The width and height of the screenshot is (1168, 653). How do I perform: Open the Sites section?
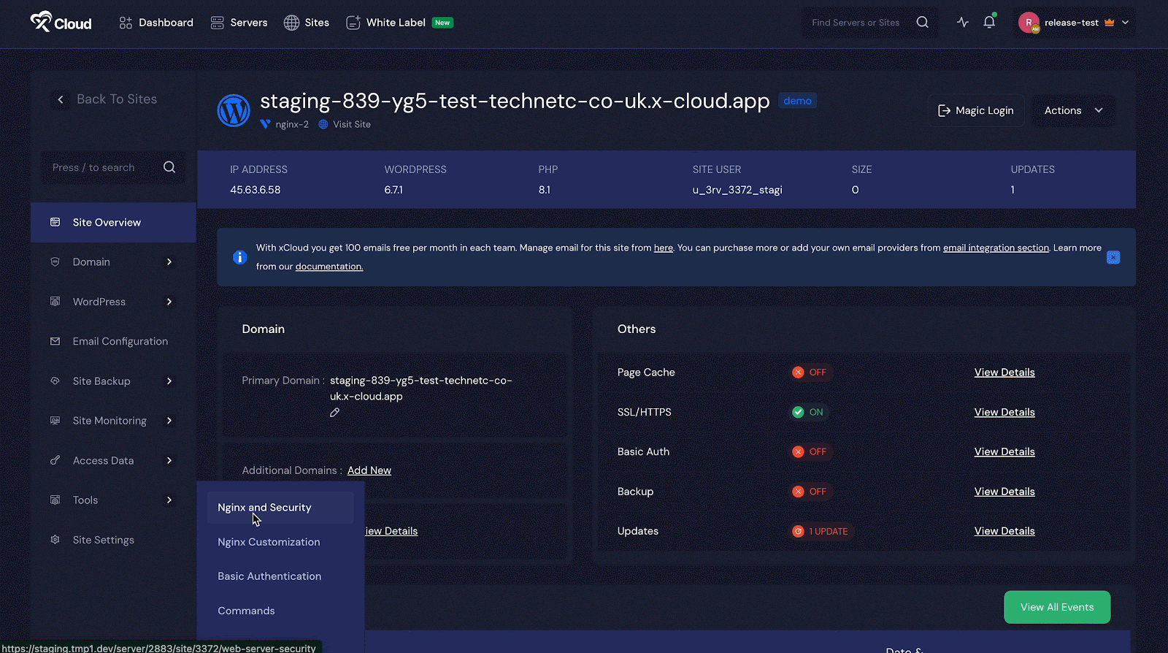[307, 23]
